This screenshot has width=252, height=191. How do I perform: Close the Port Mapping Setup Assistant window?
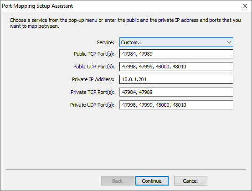coord(245,6)
